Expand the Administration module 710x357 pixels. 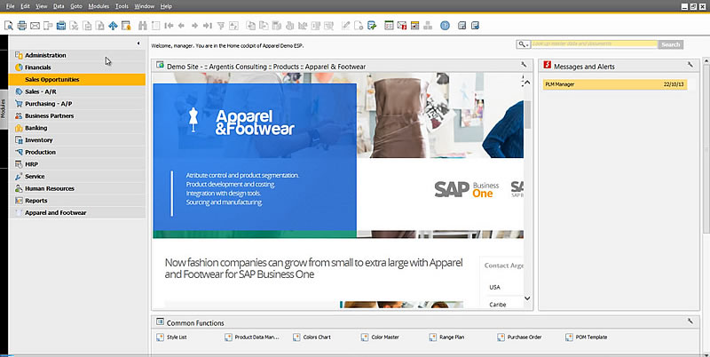(45, 55)
